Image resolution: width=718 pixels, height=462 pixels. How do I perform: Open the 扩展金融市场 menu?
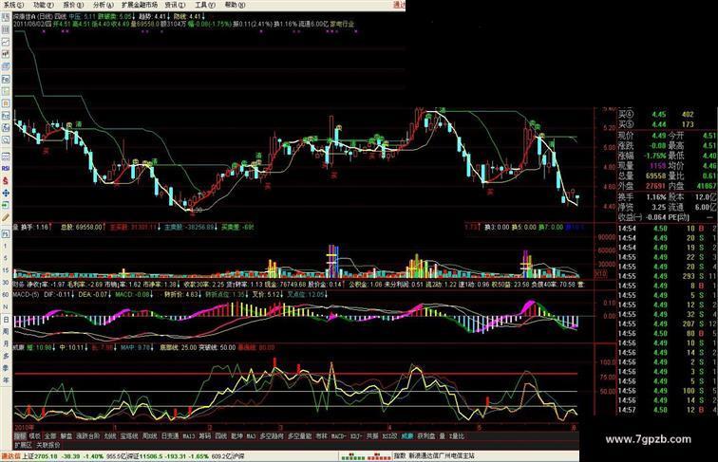click(x=140, y=5)
